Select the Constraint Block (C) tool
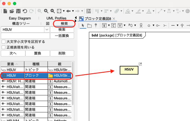This screenshot has height=121, width=190. coord(114,26)
